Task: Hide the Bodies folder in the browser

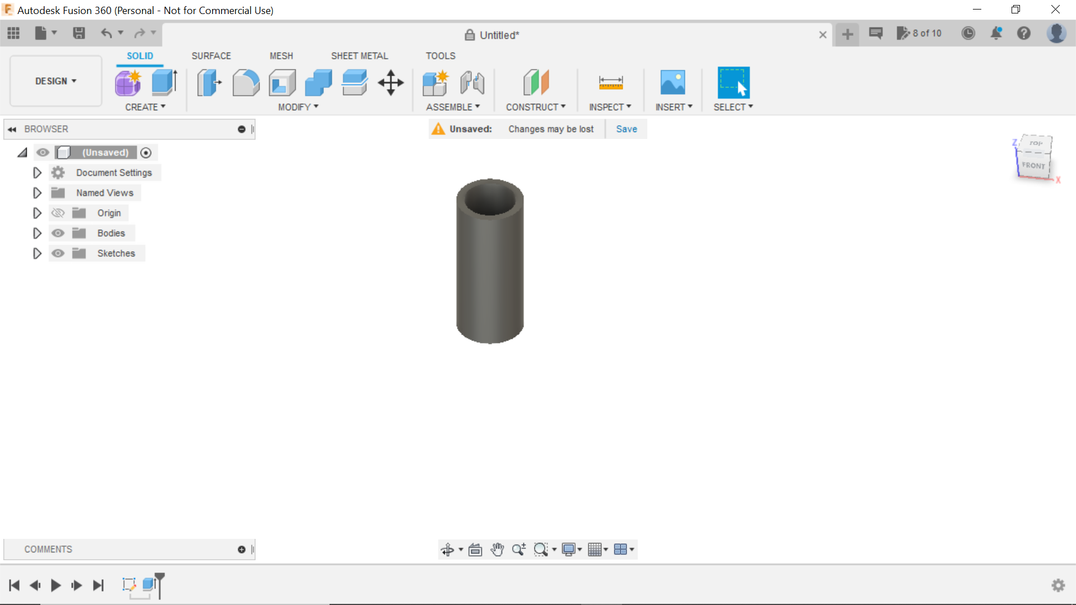Action: 58,233
